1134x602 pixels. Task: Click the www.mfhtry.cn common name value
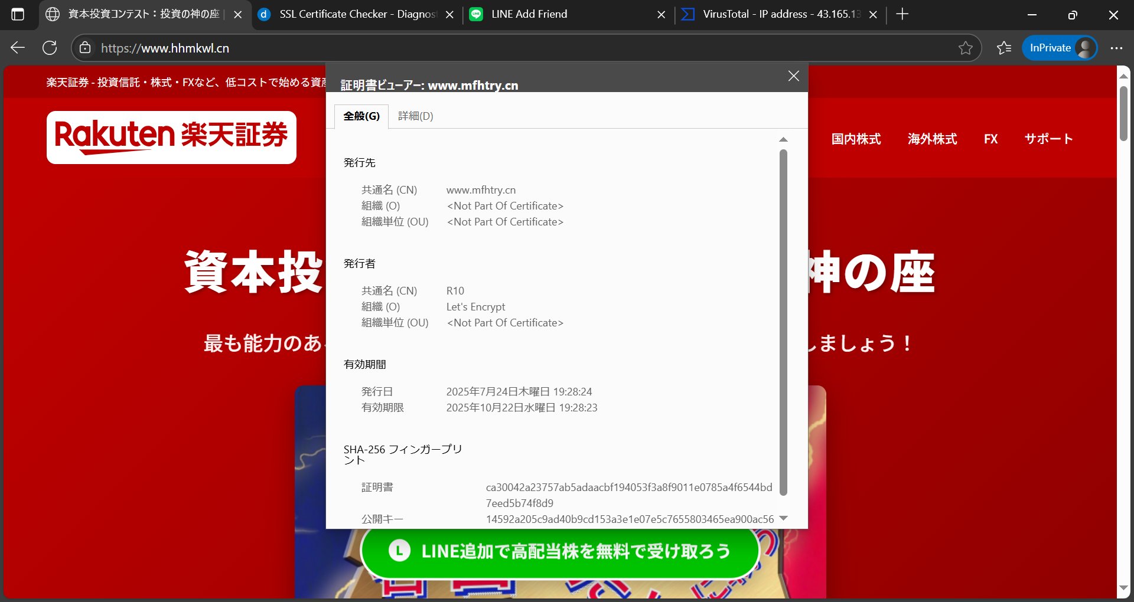pos(481,190)
